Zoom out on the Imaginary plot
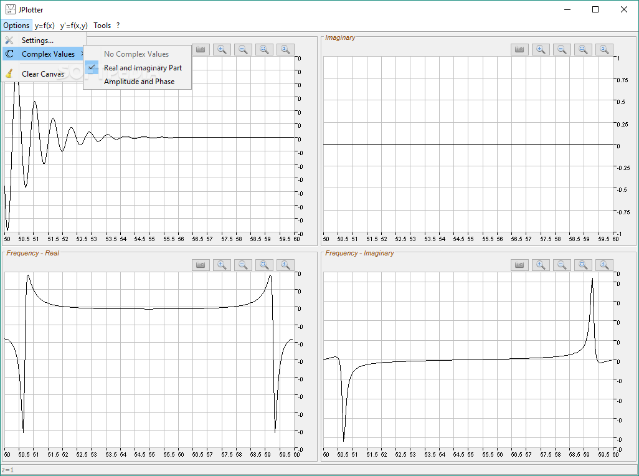Image resolution: width=639 pixels, height=476 pixels. point(562,49)
